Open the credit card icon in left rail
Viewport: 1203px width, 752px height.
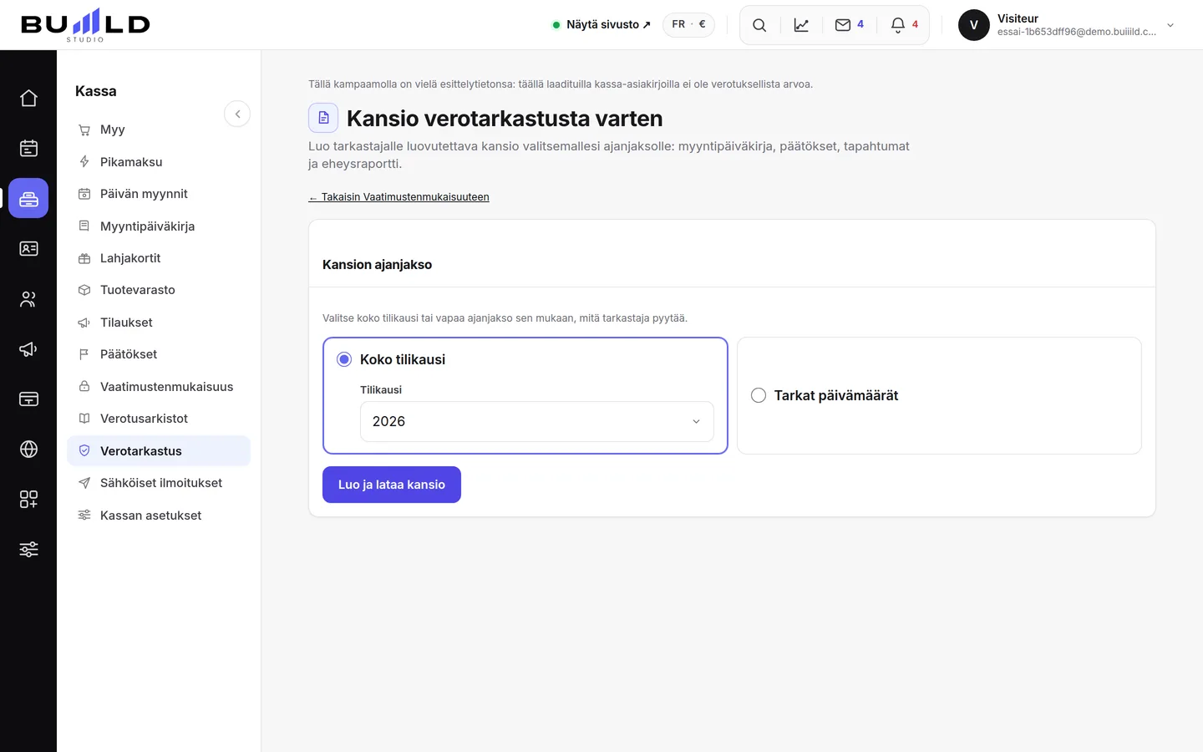(x=28, y=399)
